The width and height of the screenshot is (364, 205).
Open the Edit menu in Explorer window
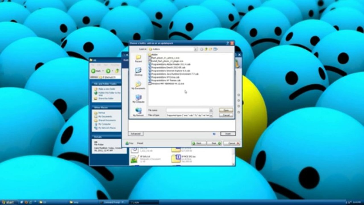click(98, 65)
